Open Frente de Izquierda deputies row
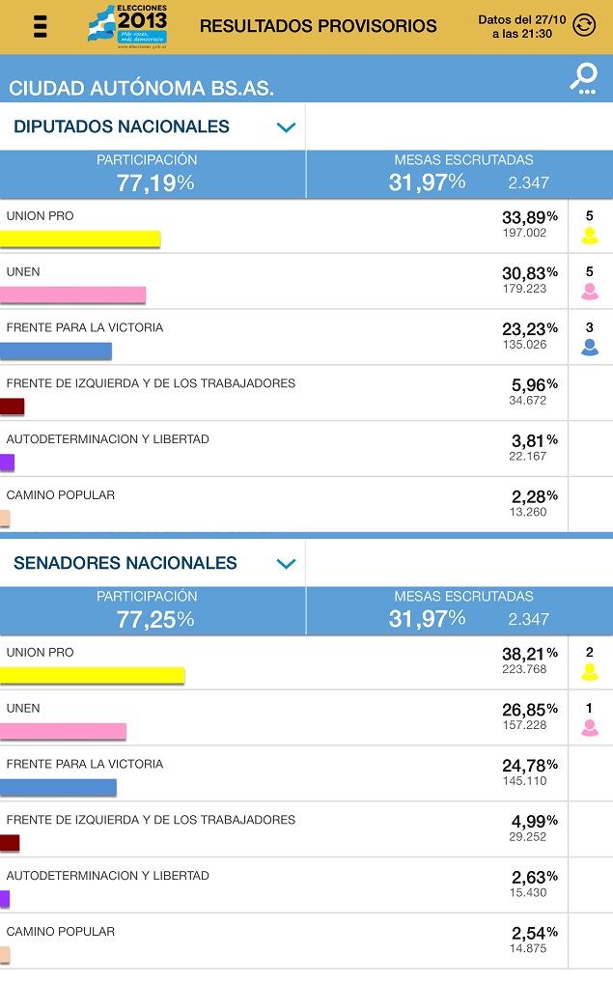 coord(284,393)
